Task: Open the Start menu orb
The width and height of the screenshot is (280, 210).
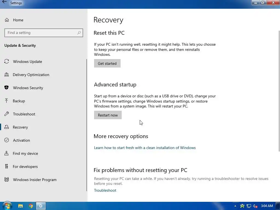Action: click(7, 206)
